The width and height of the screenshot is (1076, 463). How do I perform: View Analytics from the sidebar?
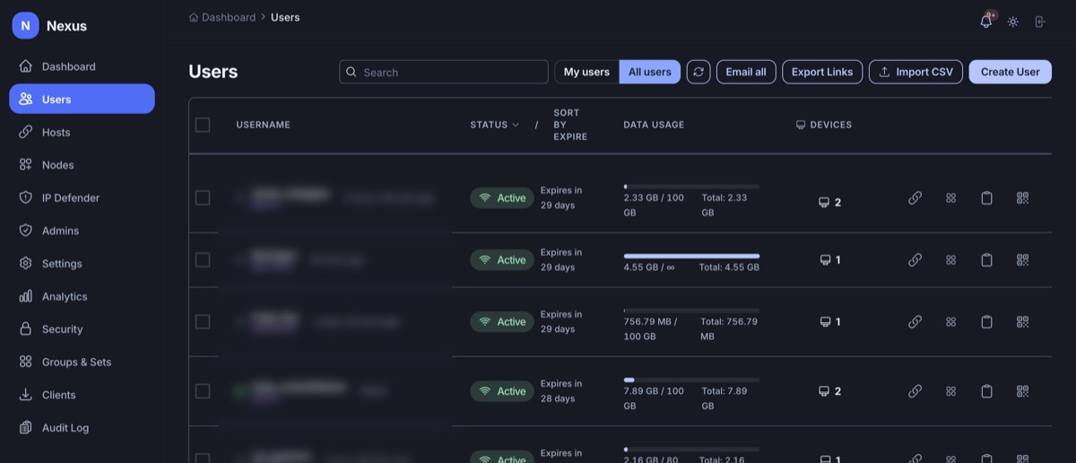(82, 296)
